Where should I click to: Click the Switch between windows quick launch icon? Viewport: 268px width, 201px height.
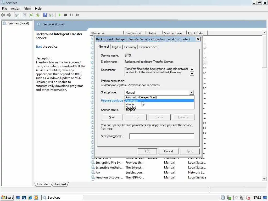[x=24, y=198]
